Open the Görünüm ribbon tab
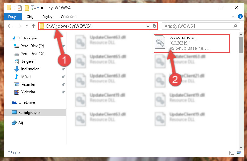This screenshot has height=161, width=247. tap(68, 17)
